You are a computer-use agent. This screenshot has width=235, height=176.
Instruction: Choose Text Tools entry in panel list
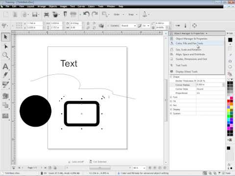(197, 66)
